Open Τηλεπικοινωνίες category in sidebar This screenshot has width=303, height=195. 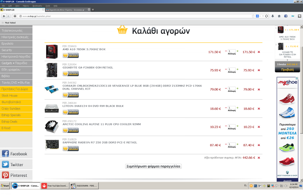pyautogui.click(x=16, y=31)
